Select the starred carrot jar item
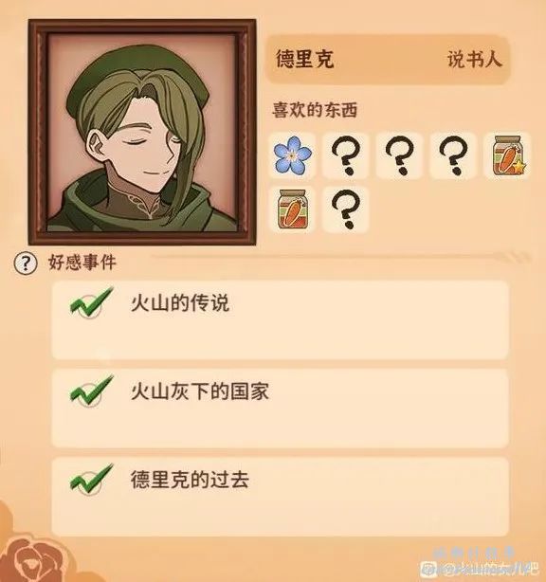Screen dimensions: 546x582 508,155
